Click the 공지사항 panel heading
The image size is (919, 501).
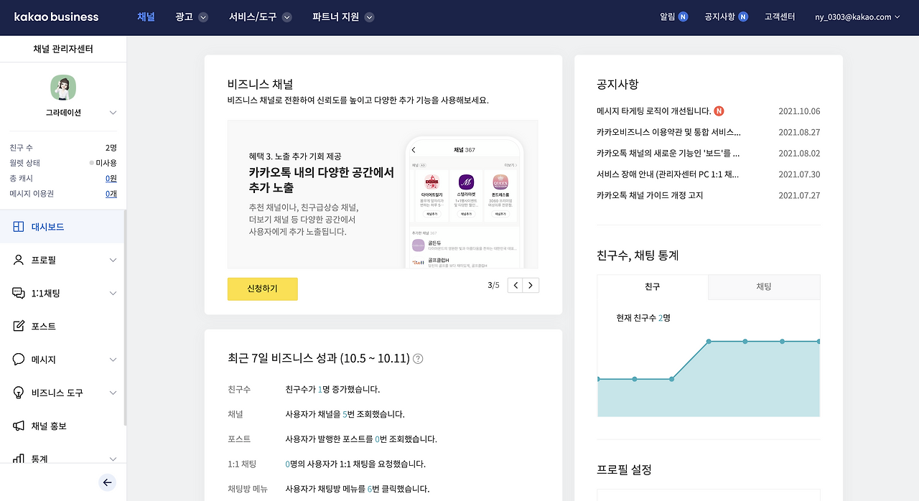(617, 84)
